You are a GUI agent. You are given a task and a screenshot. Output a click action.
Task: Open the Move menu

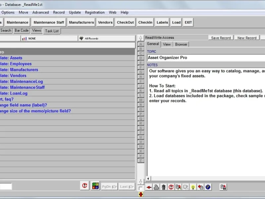click(x=23, y=12)
